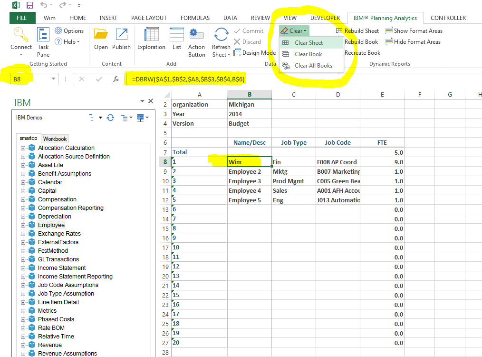
Task: Toggle Design Mode
Action: pyautogui.click(x=254, y=53)
